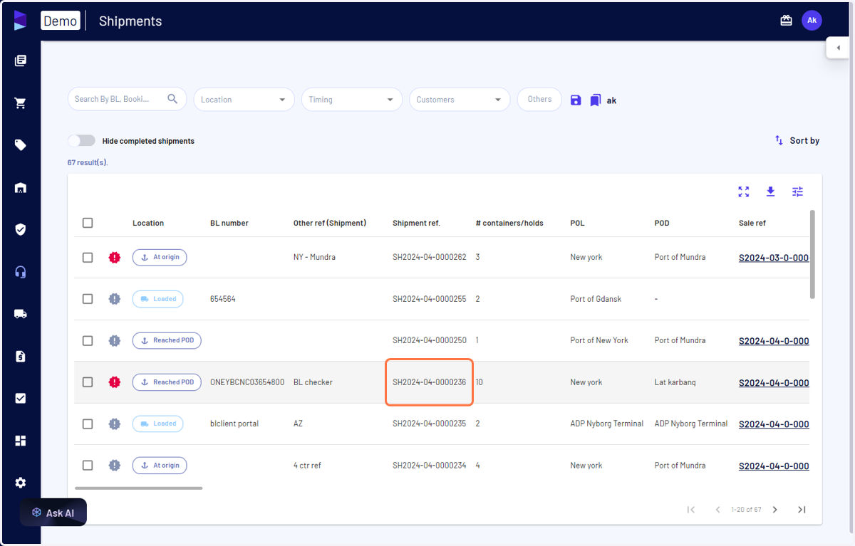Go to next page of results

click(x=775, y=509)
